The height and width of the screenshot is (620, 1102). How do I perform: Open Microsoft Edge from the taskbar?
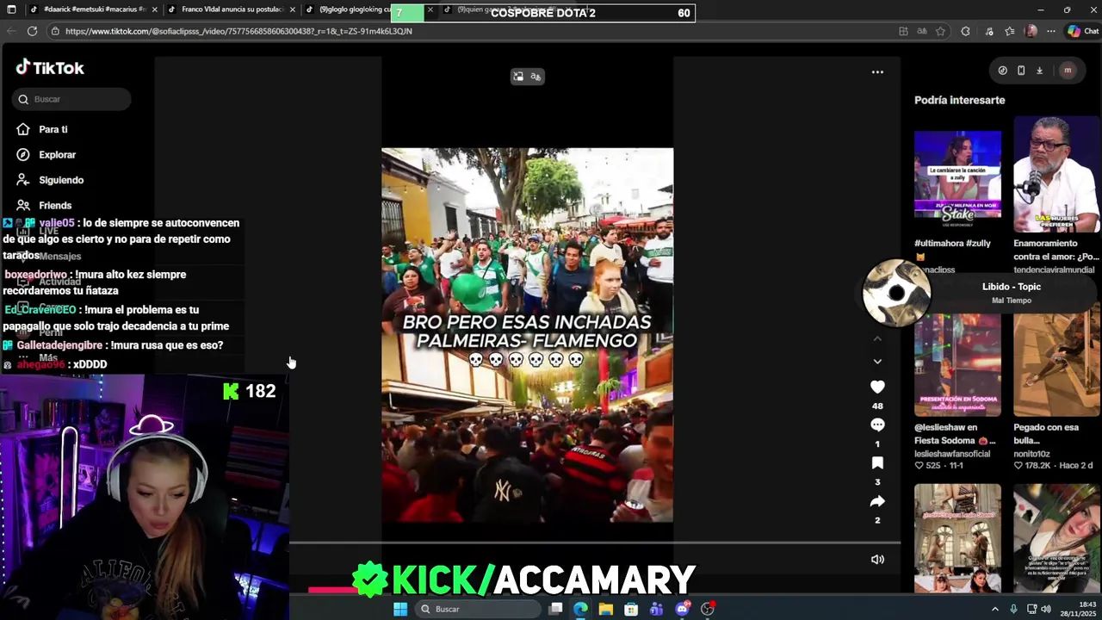point(580,610)
